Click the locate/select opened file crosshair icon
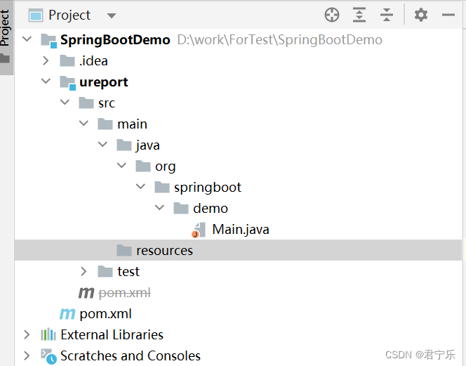Viewport: 466px width, 366px height. [x=332, y=15]
